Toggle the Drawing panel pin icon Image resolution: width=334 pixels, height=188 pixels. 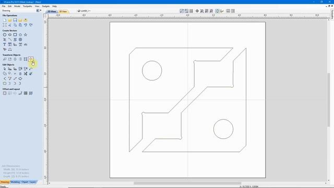click(41, 10)
